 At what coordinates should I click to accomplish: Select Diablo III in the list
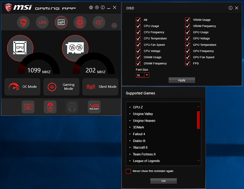(139, 141)
